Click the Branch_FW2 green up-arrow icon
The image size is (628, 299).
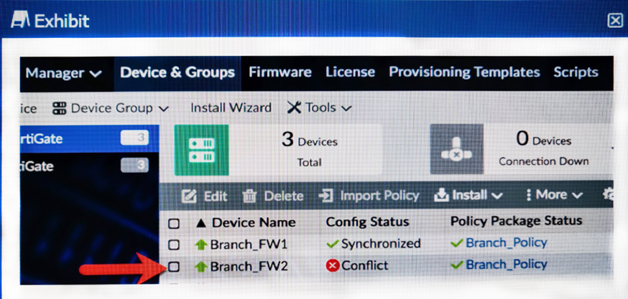point(201,266)
